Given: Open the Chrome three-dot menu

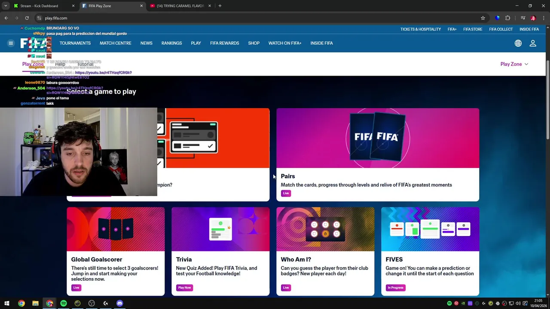Looking at the screenshot, I should point(544,18).
